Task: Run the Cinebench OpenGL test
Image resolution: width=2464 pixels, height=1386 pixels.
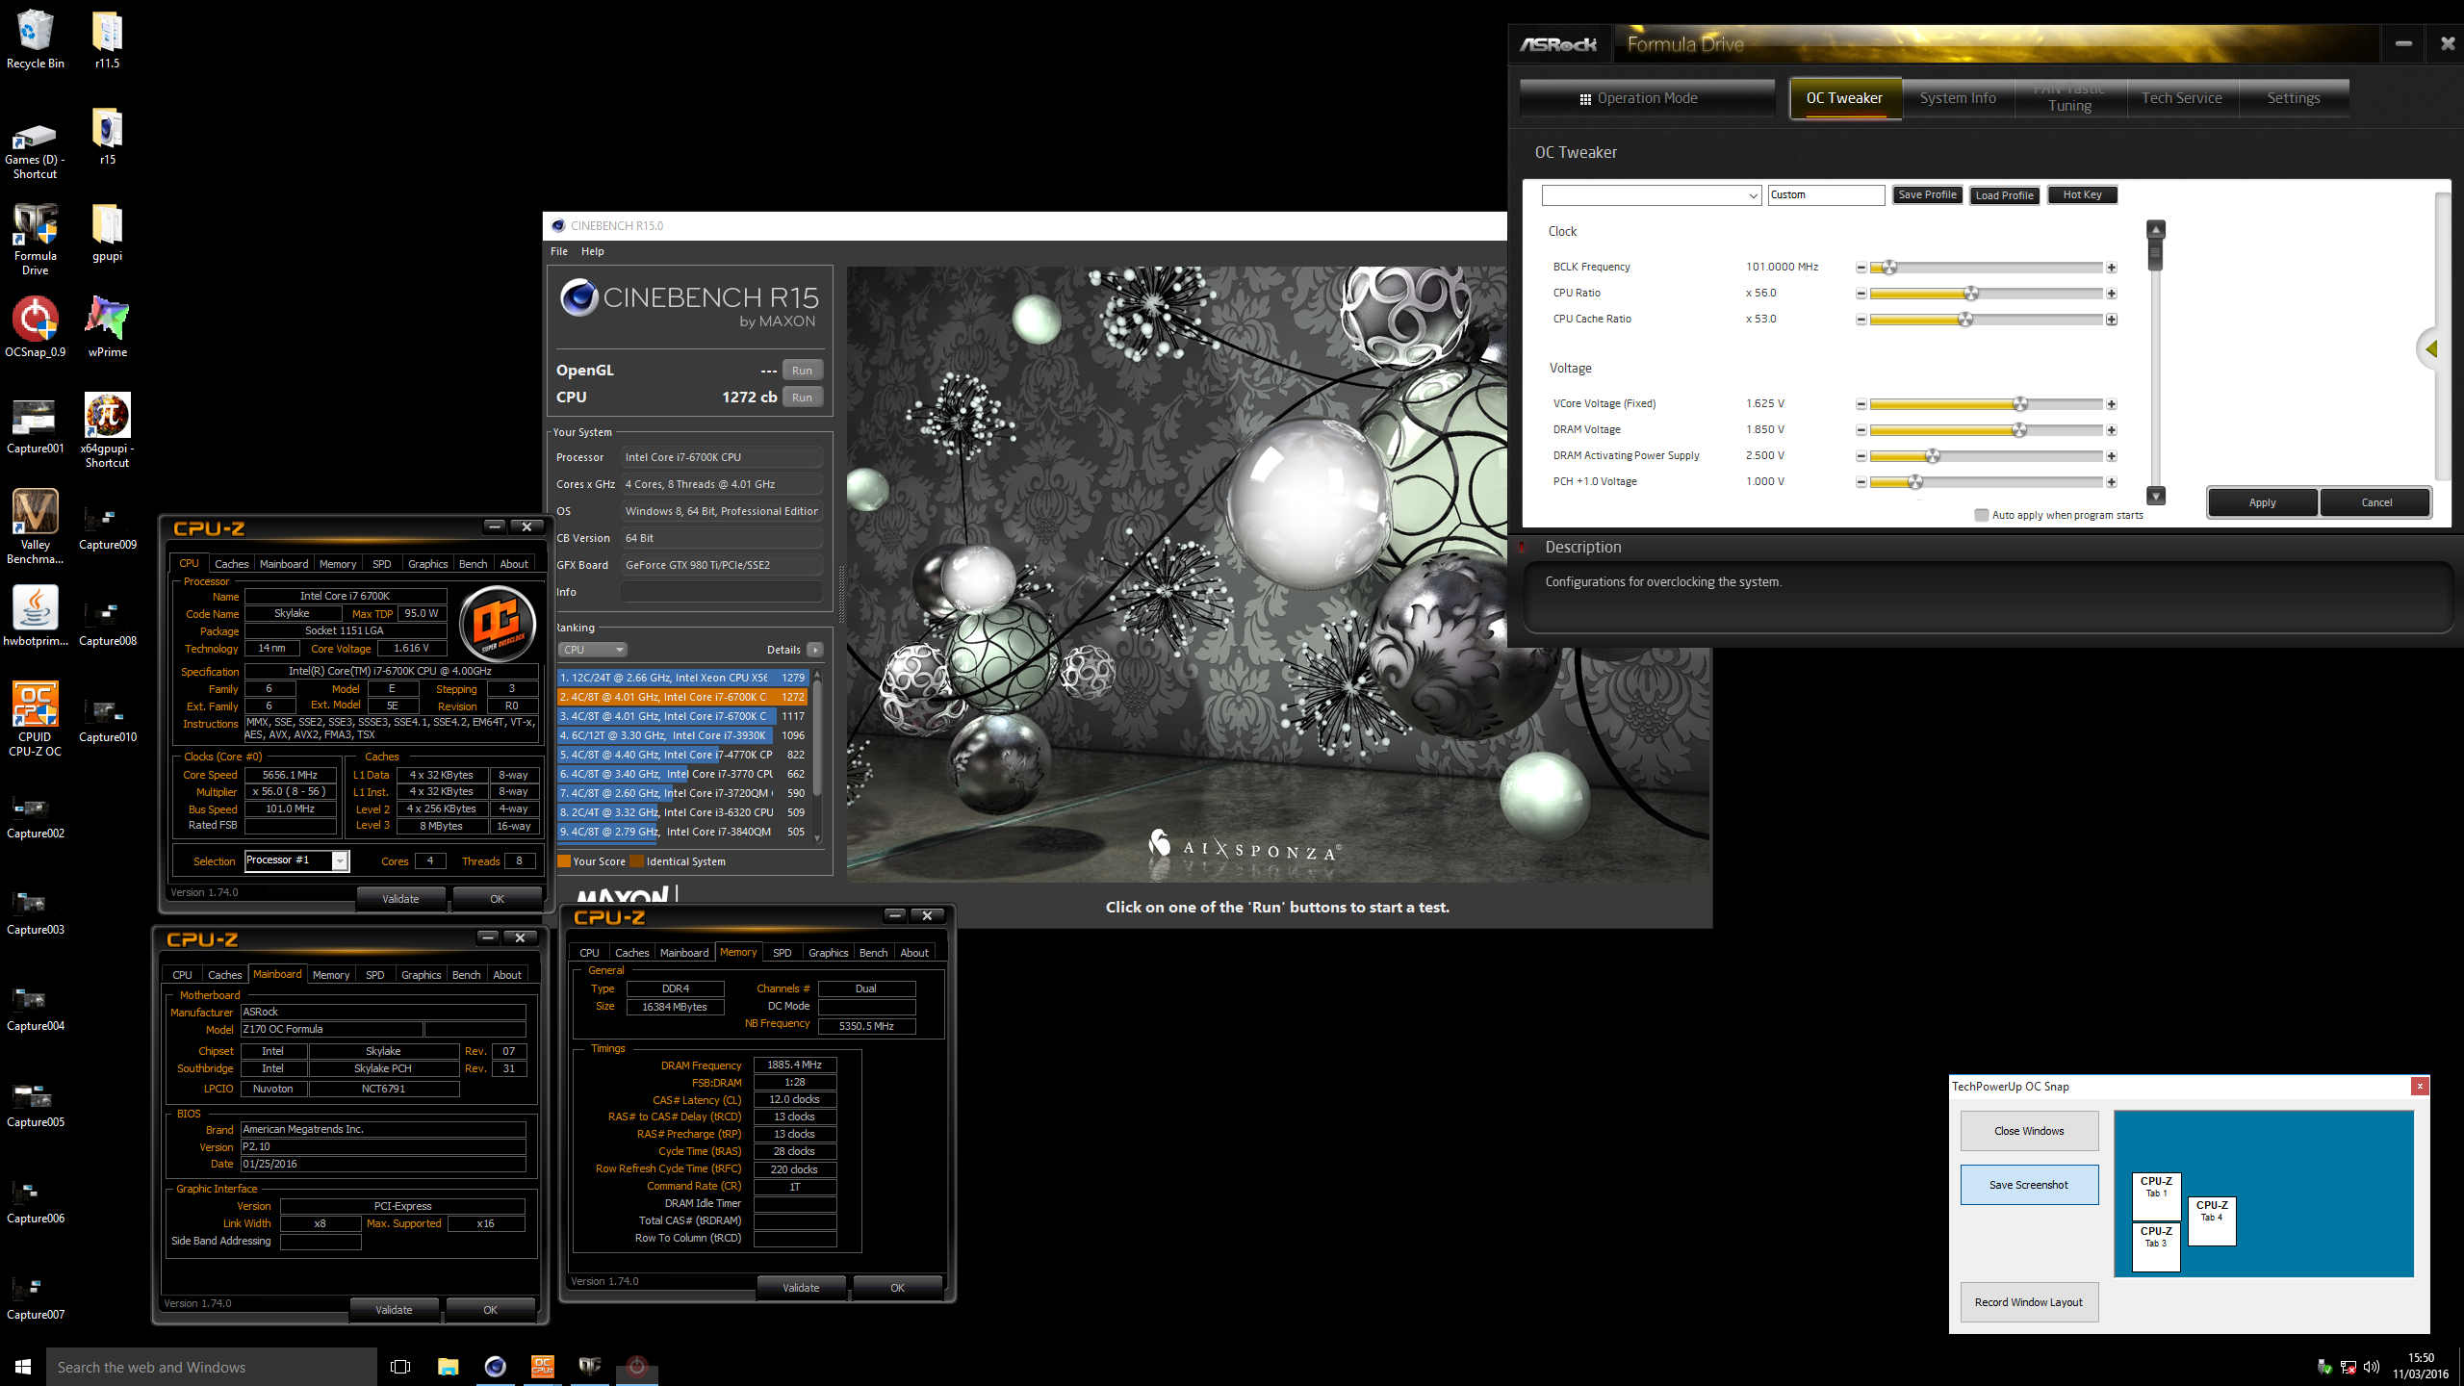Action: pyautogui.click(x=802, y=371)
